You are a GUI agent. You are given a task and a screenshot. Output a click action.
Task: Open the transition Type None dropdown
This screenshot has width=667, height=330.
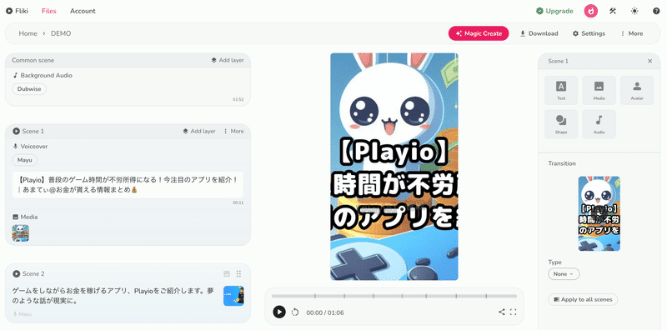tap(564, 274)
